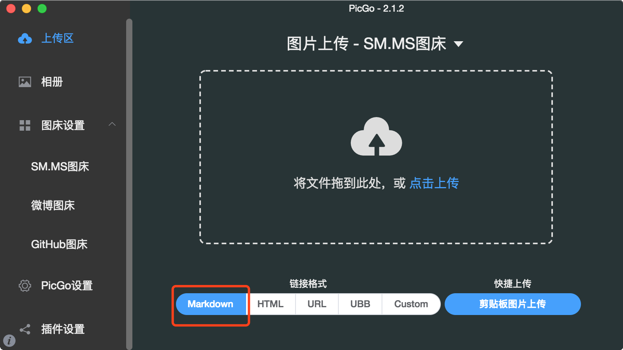Click the PicGo settings gear icon
623x350 pixels.
(x=25, y=285)
